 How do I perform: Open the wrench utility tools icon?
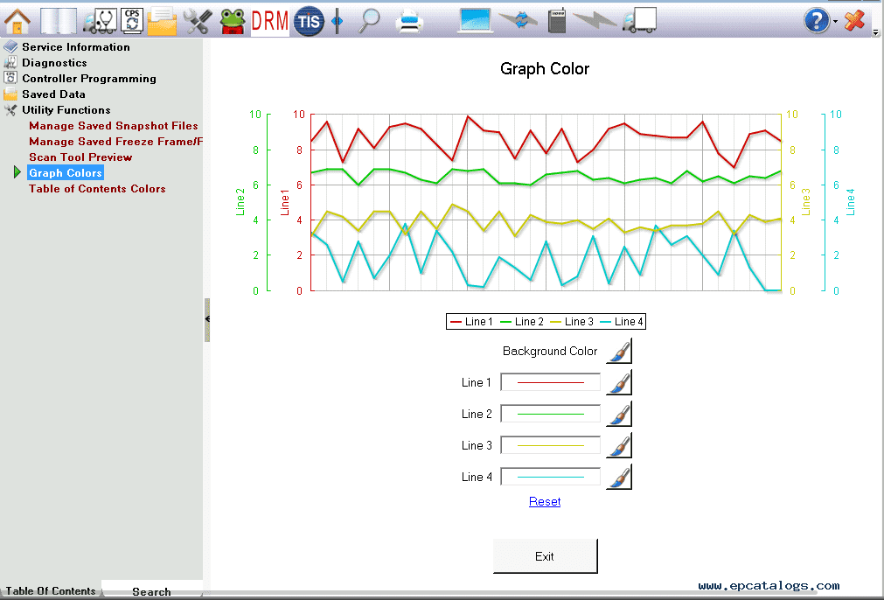click(198, 21)
